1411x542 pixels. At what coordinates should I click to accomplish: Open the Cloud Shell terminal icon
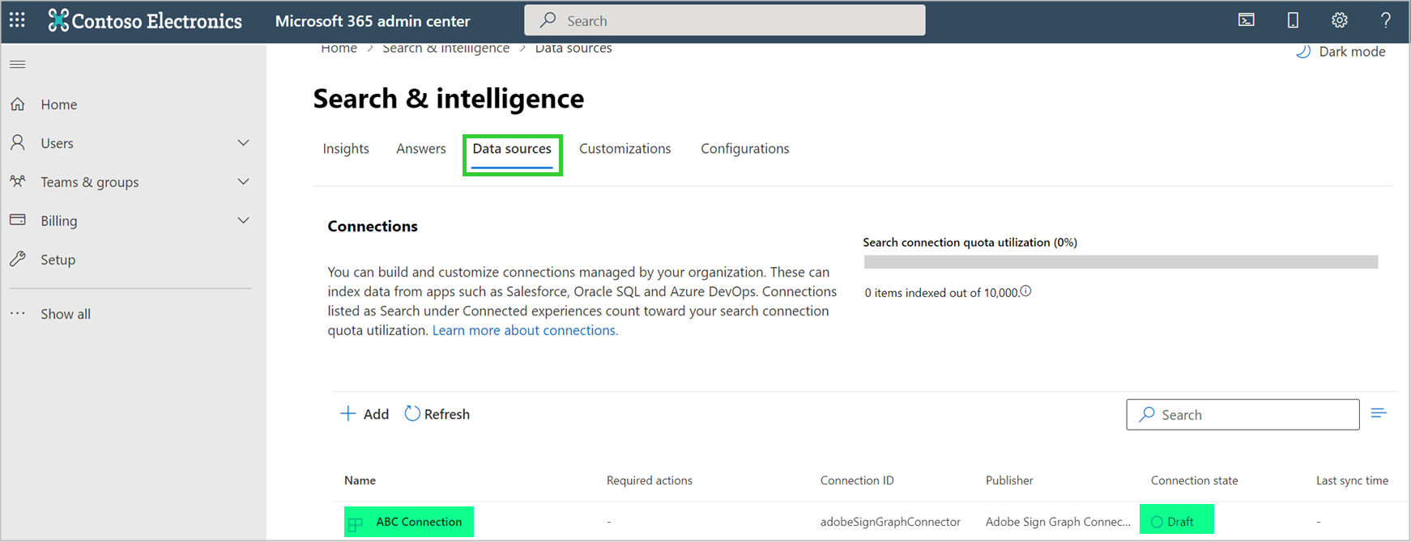pyautogui.click(x=1247, y=20)
